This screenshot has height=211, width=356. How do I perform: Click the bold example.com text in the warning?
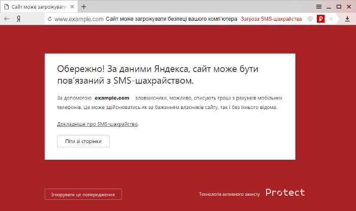pyautogui.click(x=112, y=98)
